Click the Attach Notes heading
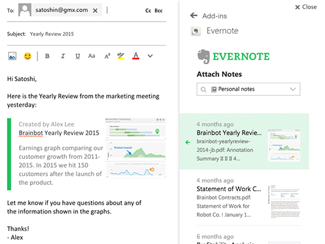 pos(219,74)
